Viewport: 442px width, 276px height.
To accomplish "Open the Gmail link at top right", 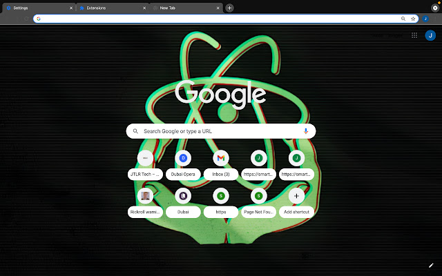I will click(x=377, y=35).
